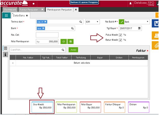Click the orange paperclip attachment icon
This screenshot has height=115, width=159.
(155, 45)
